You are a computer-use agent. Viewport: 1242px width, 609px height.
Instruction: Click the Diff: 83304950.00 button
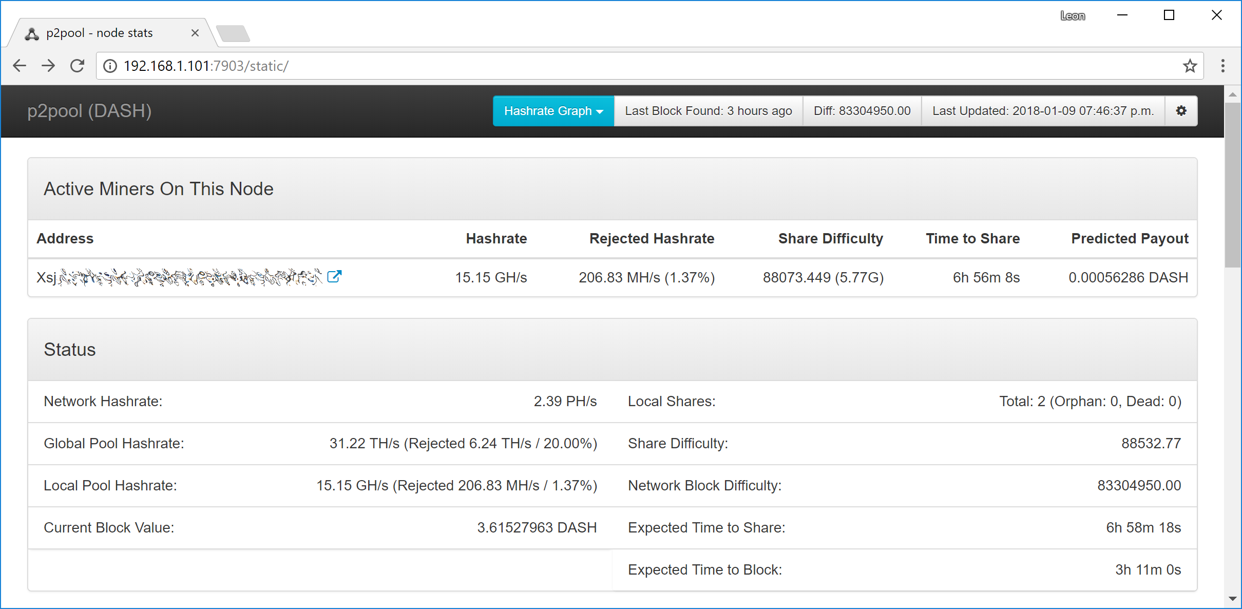point(862,111)
